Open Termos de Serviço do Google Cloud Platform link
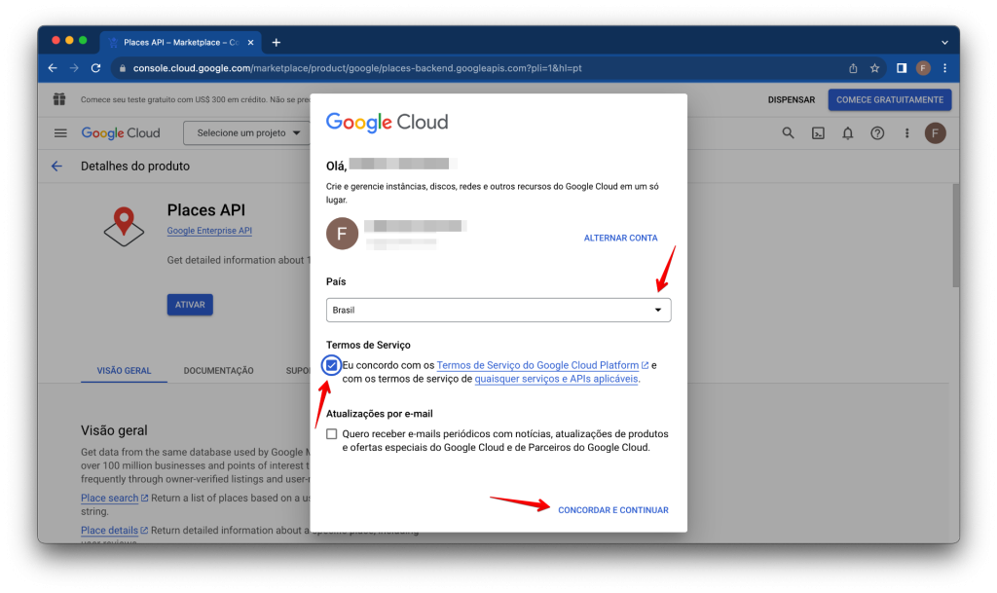 tap(537, 365)
